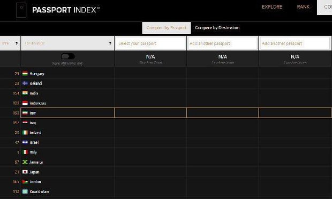Image resolution: width=332 pixels, height=199 pixels.
Task: Switch to Compare by Passport tab
Action: click(x=167, y=28)
